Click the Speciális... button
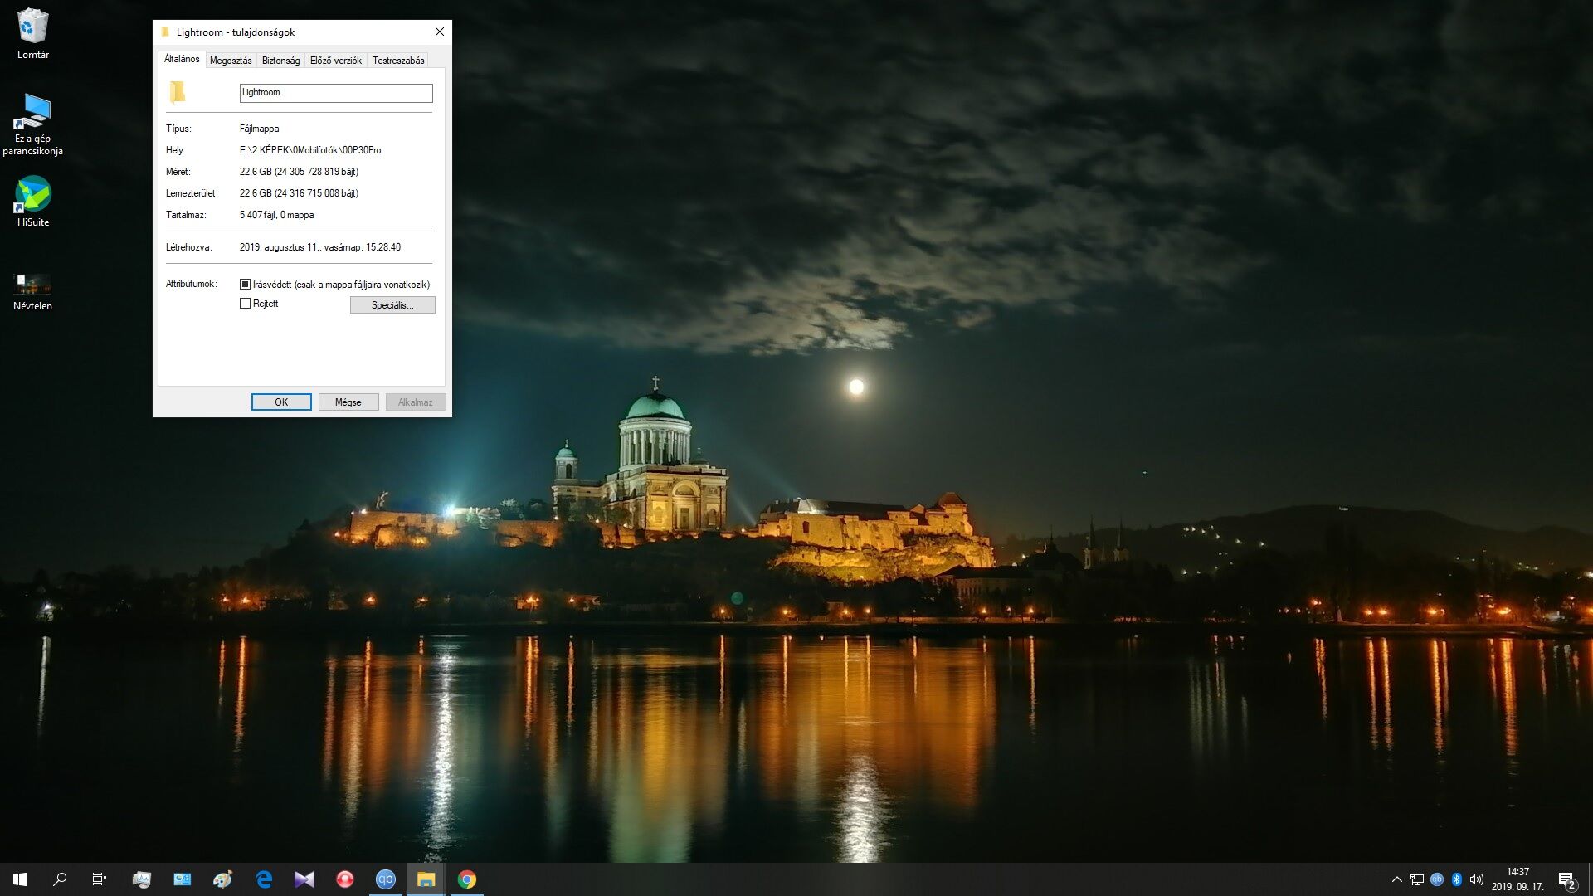The image size is (1593, 896). point(392,305)
